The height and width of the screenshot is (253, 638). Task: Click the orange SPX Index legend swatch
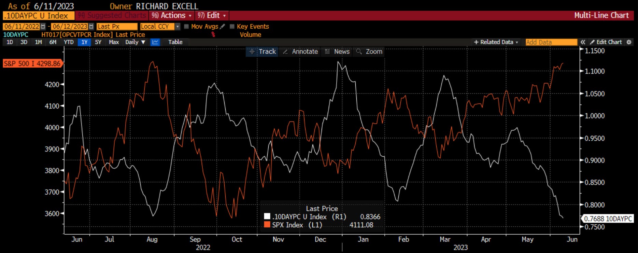point(267,225)
